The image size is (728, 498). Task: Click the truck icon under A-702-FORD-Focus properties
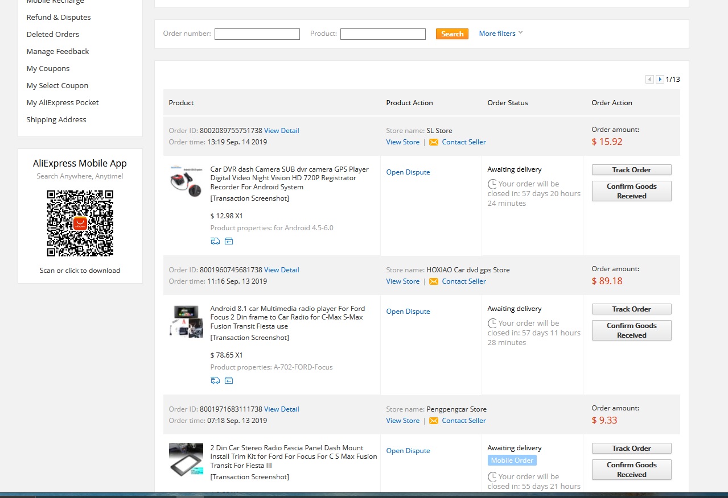[x=215, y=380]
